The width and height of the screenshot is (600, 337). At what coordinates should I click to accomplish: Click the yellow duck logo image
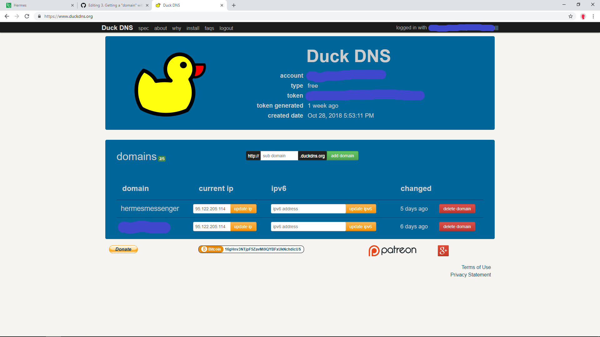[170, 84]
